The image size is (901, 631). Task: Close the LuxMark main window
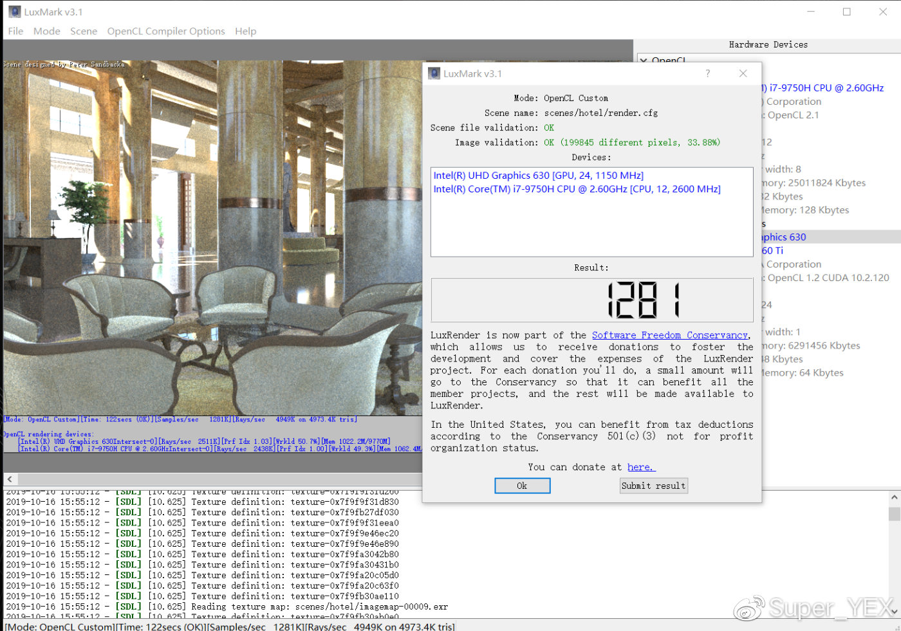click(x=883, y=12)
